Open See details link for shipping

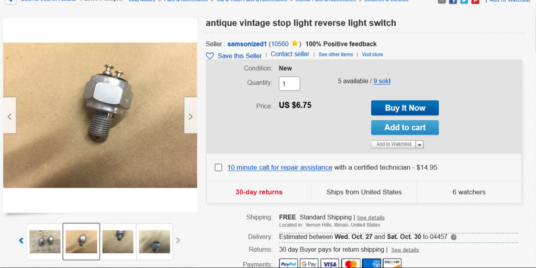click(x=371, y=218)
